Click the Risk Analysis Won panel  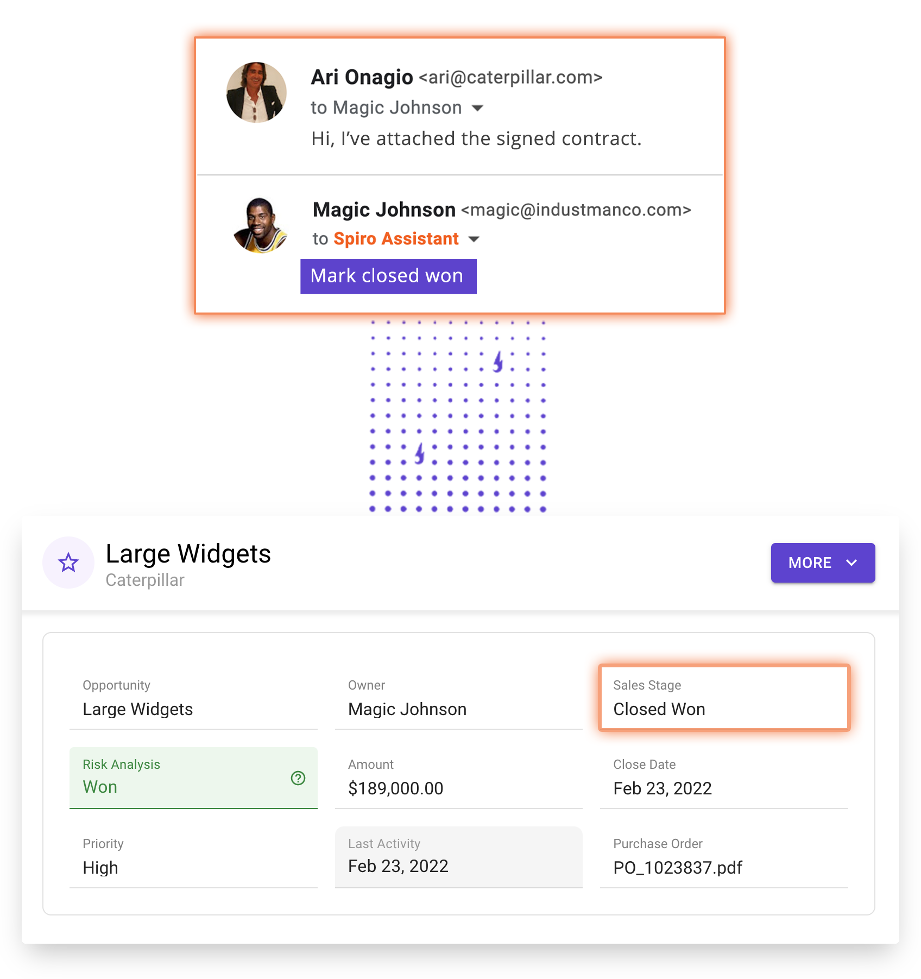click(193, 778)
